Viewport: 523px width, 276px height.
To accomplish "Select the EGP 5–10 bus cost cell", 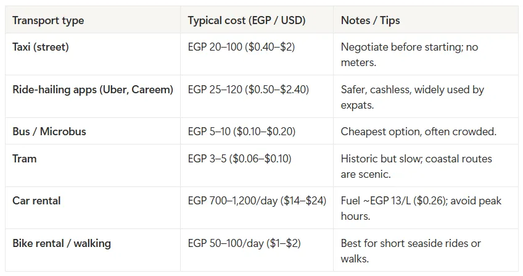I will 242,132.
